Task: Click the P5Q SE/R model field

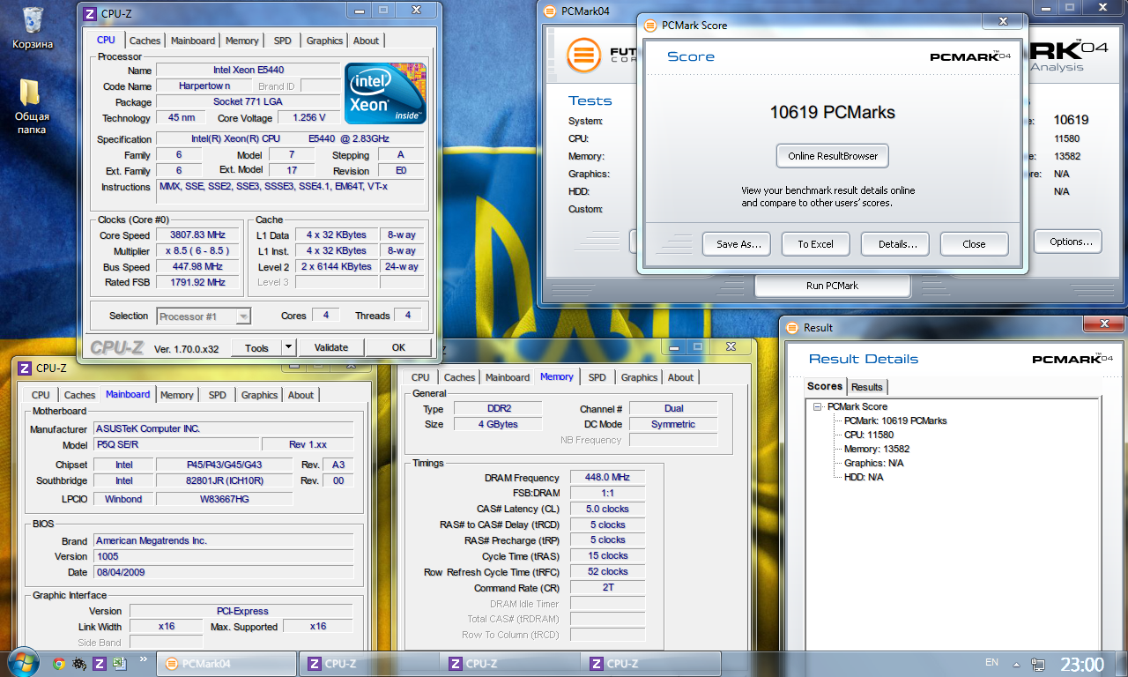Action: [x=175, y=445]
